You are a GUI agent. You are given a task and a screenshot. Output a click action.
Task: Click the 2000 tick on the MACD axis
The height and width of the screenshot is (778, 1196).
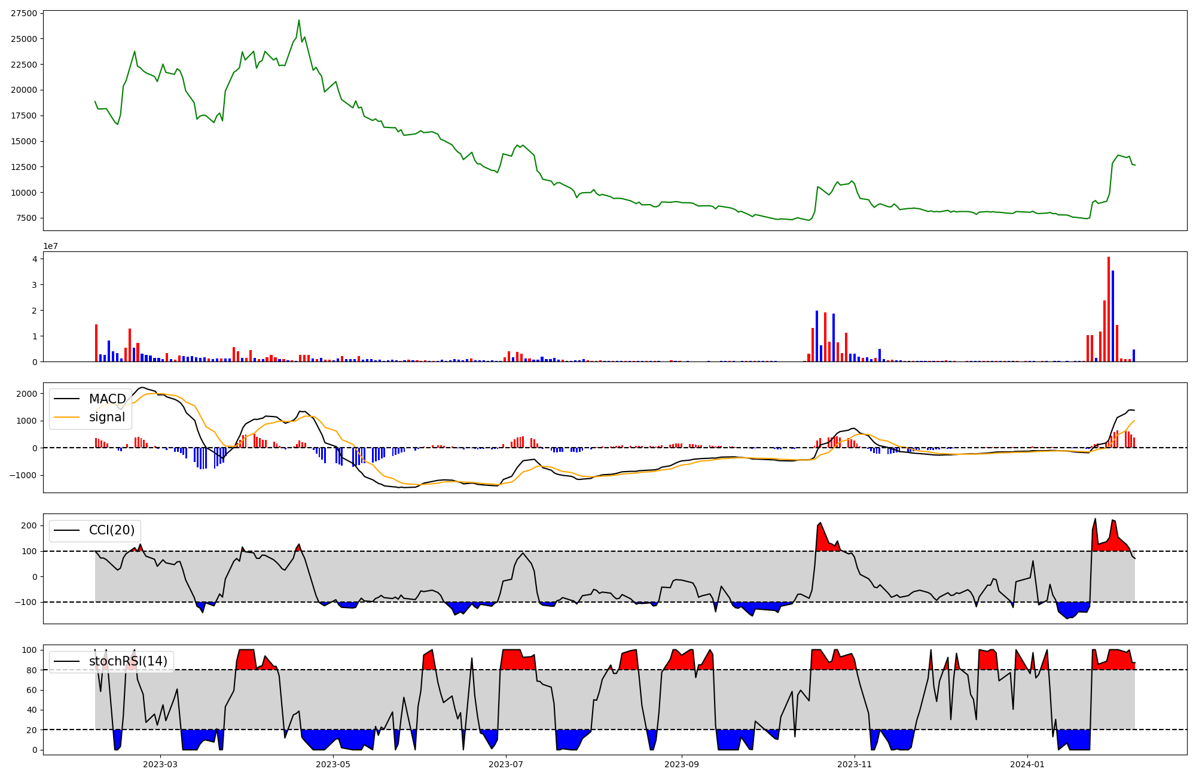click(27, 394)
